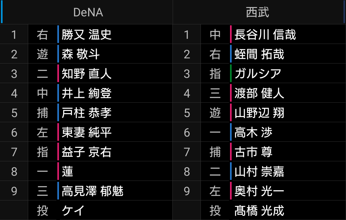This screenshot has width=346, height=220.
Task: Open player 勝又 温史 in DeNA lineup
Action: pyautogui.click(x=86, y=34)
